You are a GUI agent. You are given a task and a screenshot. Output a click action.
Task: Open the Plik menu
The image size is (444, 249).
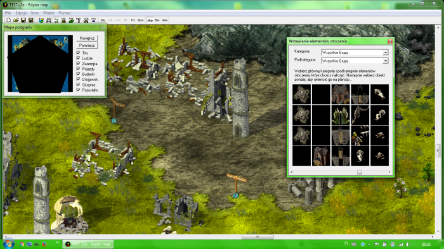(8, 13)
